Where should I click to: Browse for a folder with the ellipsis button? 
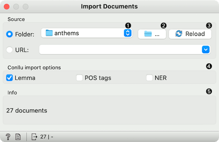coord(152,34)
